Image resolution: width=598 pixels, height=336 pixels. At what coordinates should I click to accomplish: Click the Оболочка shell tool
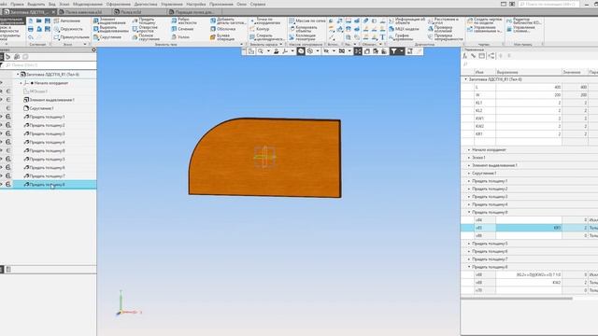point(222,29)
